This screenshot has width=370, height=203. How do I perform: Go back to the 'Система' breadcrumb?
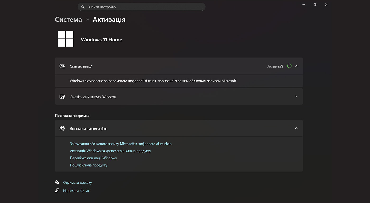[x=68, y=19]
